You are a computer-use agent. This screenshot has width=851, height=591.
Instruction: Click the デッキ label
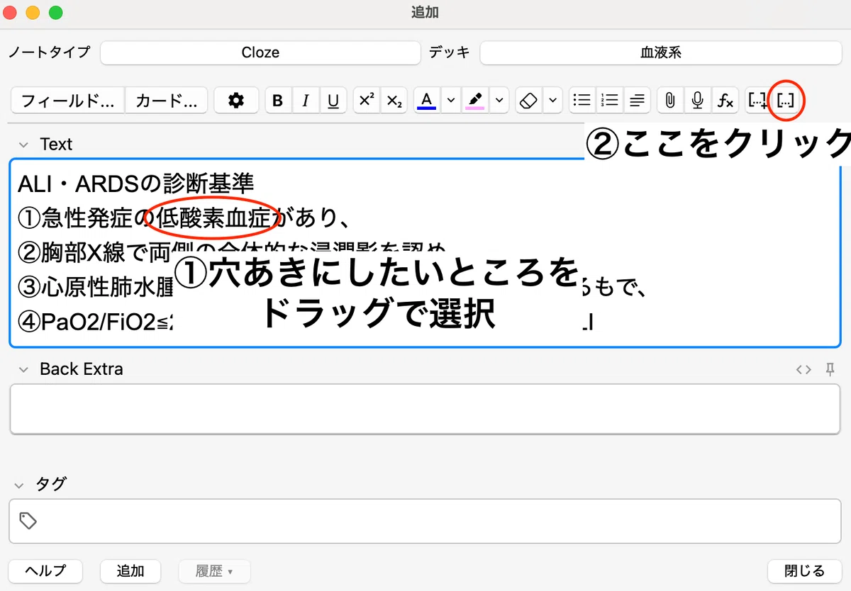[450, 52]
